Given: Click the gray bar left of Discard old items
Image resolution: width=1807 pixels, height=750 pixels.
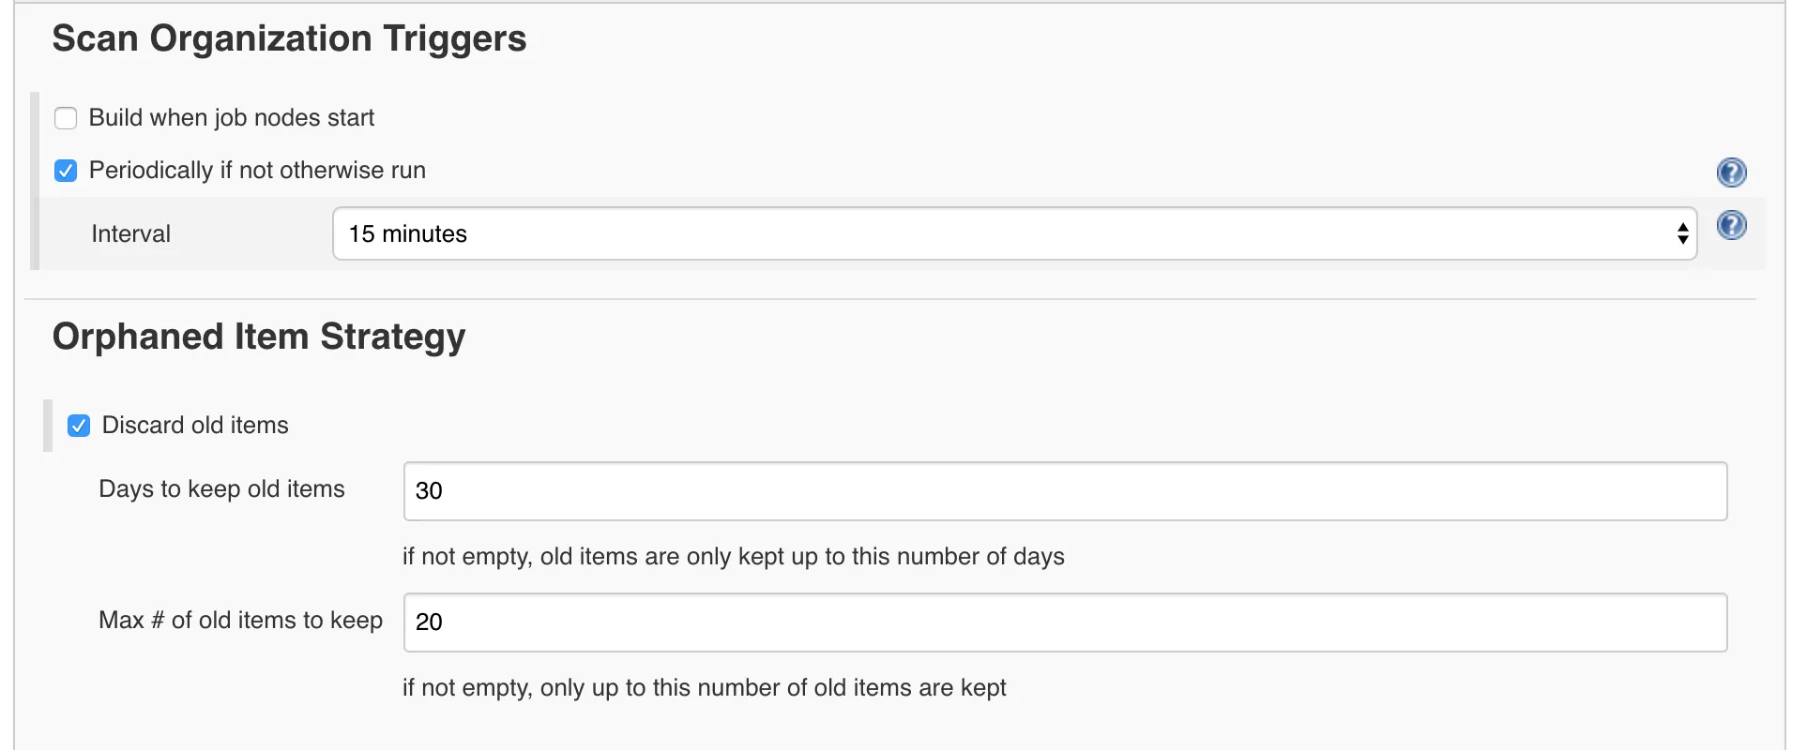Looking at the screenshot, I should pyautogui.click(x=48, y=426).
